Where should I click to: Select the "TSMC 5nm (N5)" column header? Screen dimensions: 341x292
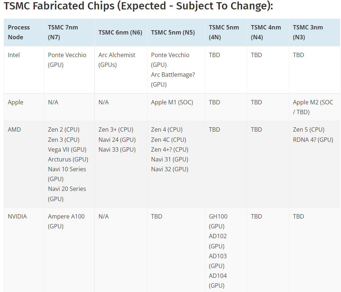click(173, 32)
